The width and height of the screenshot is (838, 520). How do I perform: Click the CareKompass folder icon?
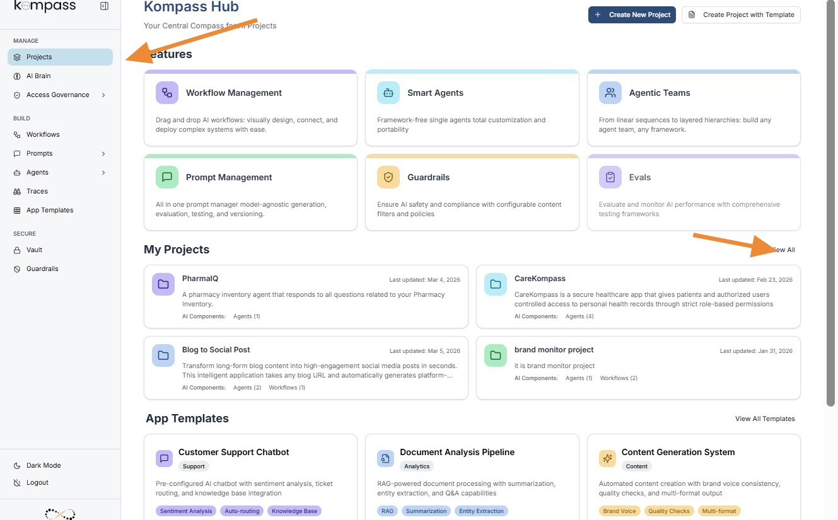[x=496, y=284]
